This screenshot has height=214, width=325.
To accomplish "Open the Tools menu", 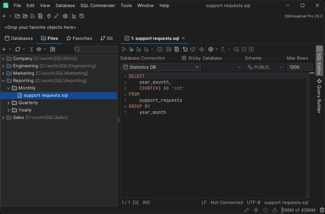I will click(126, 6).
